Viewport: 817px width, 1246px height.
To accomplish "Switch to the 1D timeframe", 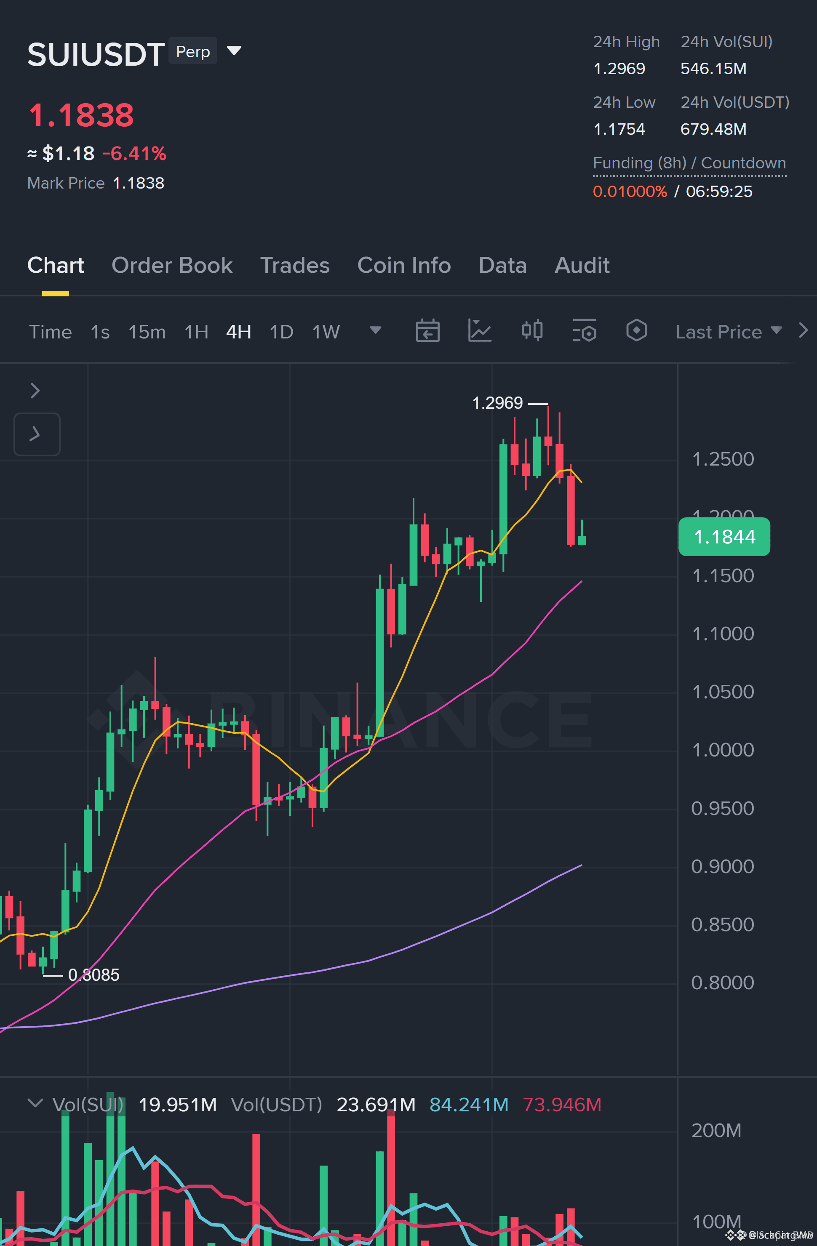I will click(281, 332).
